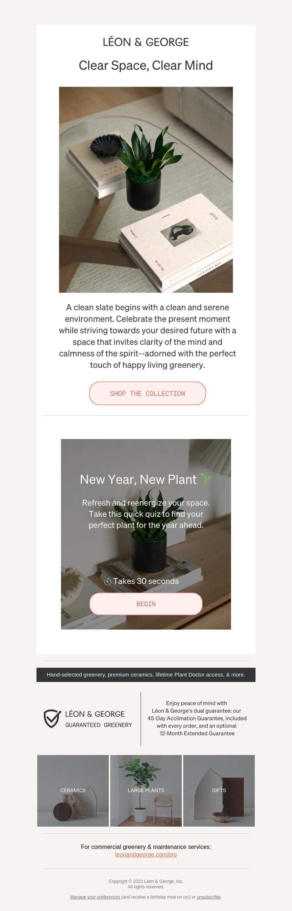This screenshot has width=292, height=911.
Task: Click the New Year, New Plant heading
Action: coord(138,479)
